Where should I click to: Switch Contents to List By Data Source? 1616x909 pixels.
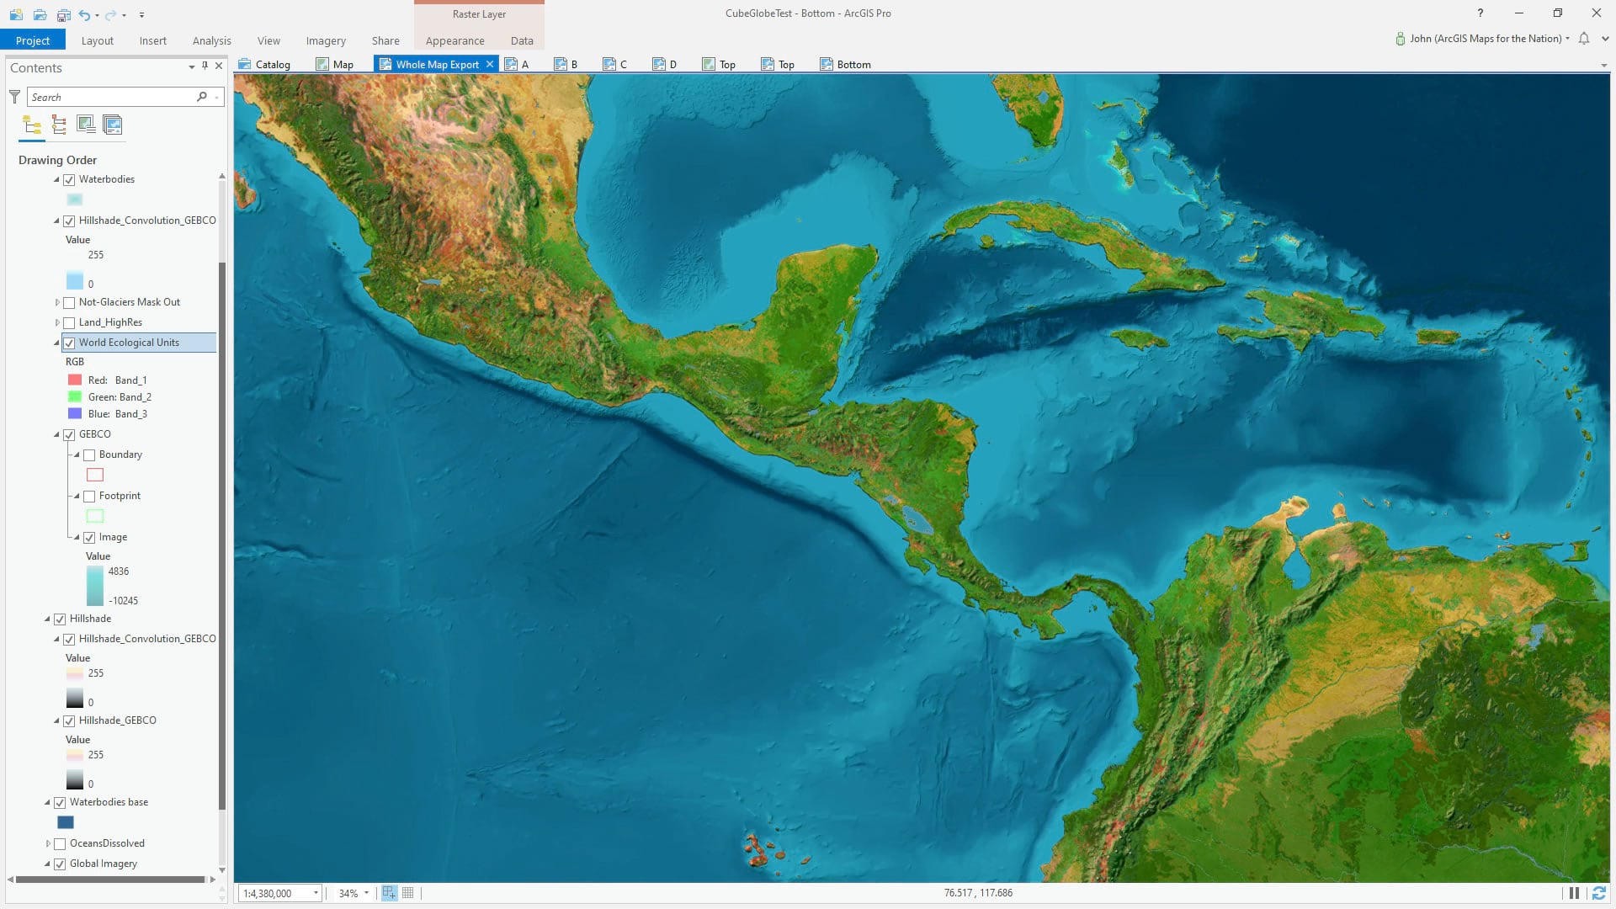[x=59, y=125]
